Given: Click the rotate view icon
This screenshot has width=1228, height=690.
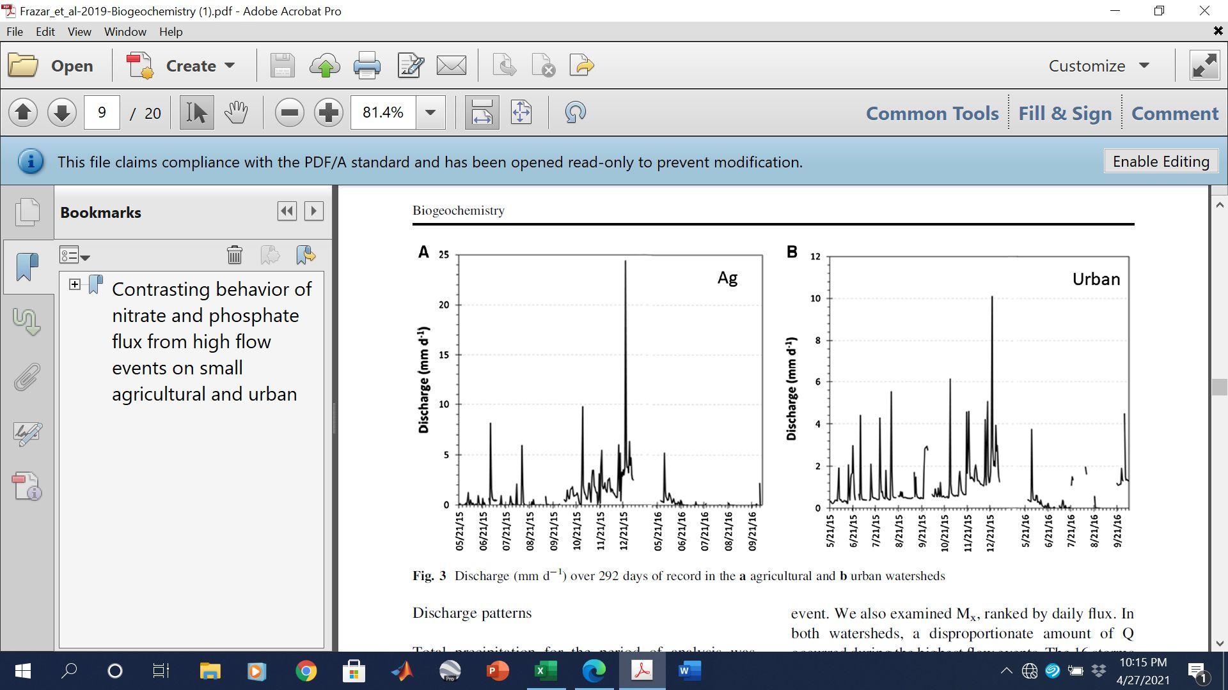Looking at the screenshot, I should 575,113.
